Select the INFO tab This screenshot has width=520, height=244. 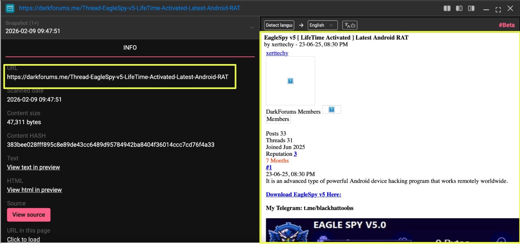tap(130, 48)
